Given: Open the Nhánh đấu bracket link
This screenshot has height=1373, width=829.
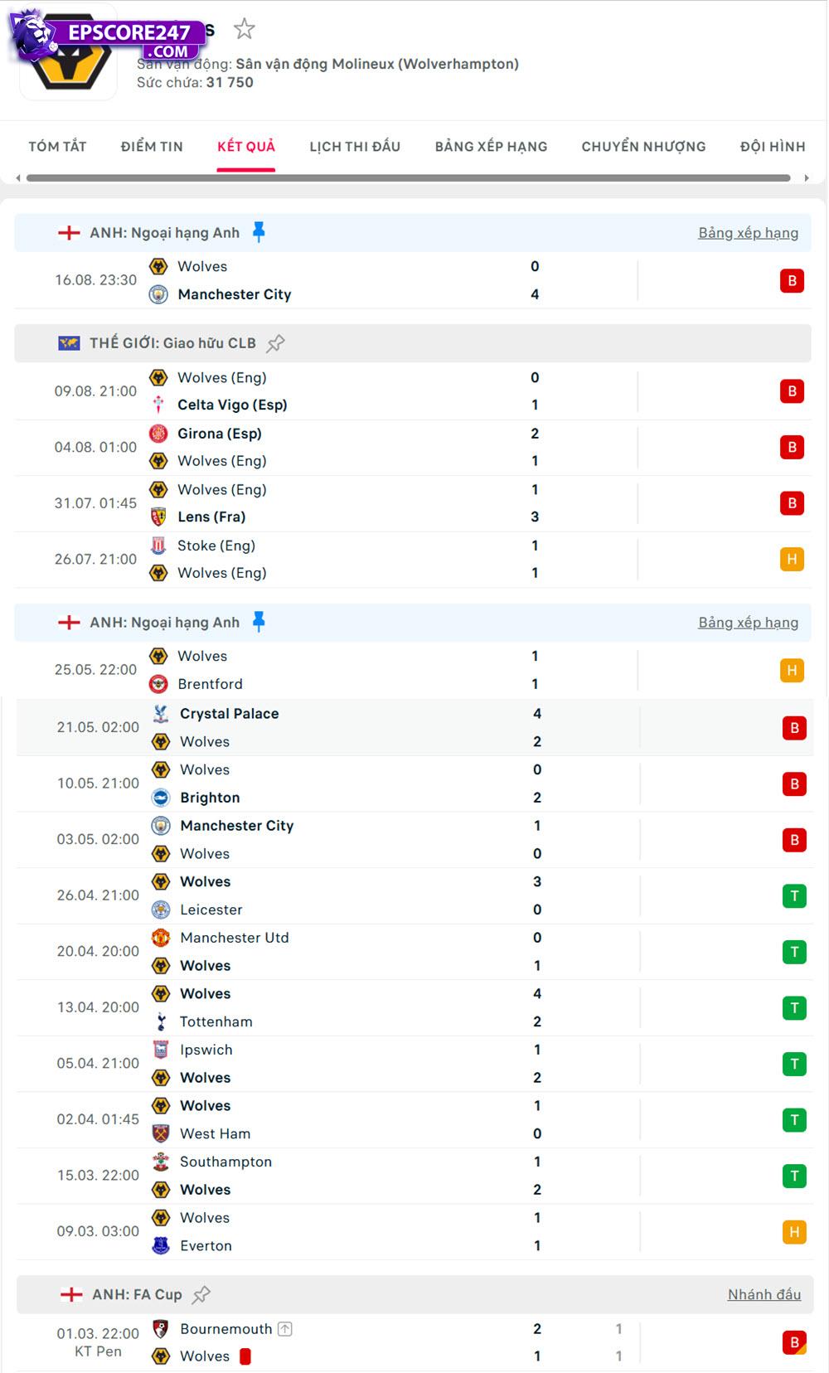Looking at the screenshot, I should (x=764, y=1294).
